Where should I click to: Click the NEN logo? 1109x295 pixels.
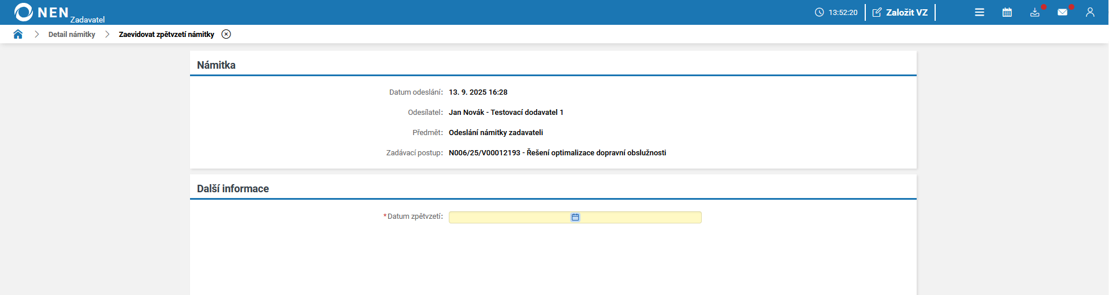pos(42,12)
